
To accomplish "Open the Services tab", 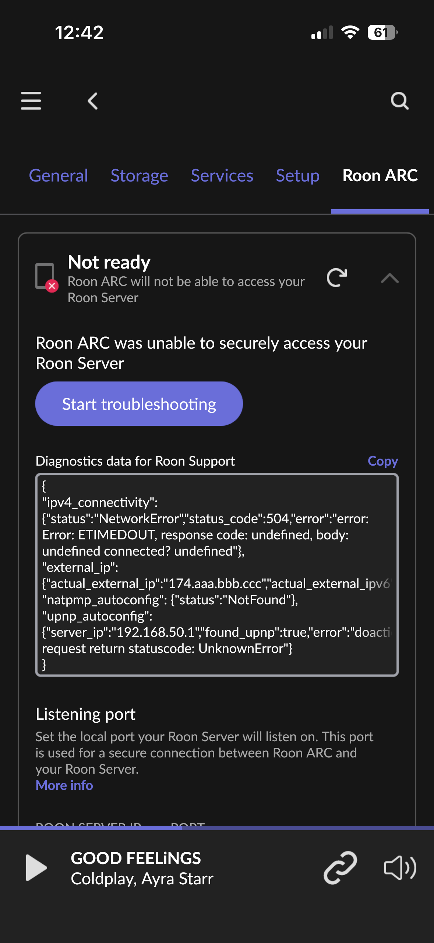I will 222,176.
